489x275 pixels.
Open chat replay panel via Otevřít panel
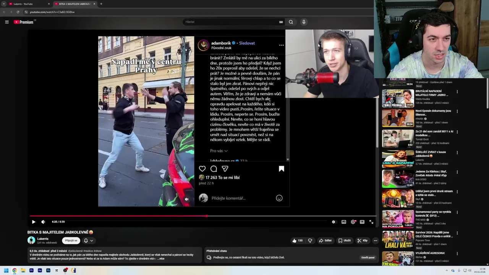(x=368, y=257)
